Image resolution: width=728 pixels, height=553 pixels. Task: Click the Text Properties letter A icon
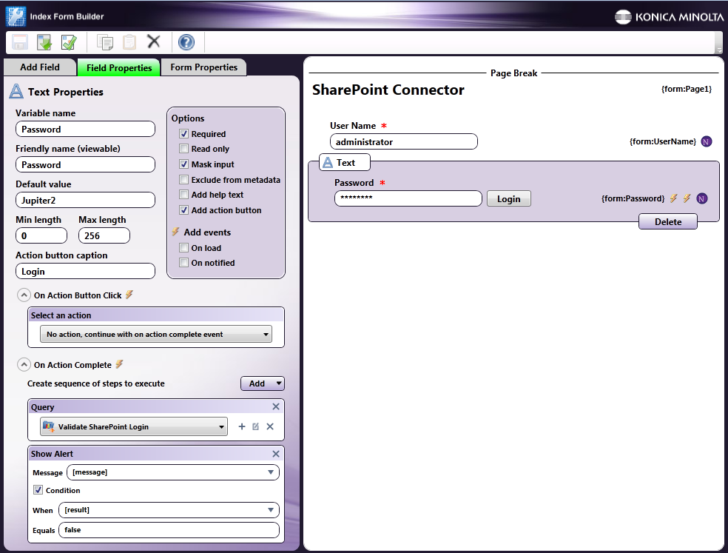[16, 91]
